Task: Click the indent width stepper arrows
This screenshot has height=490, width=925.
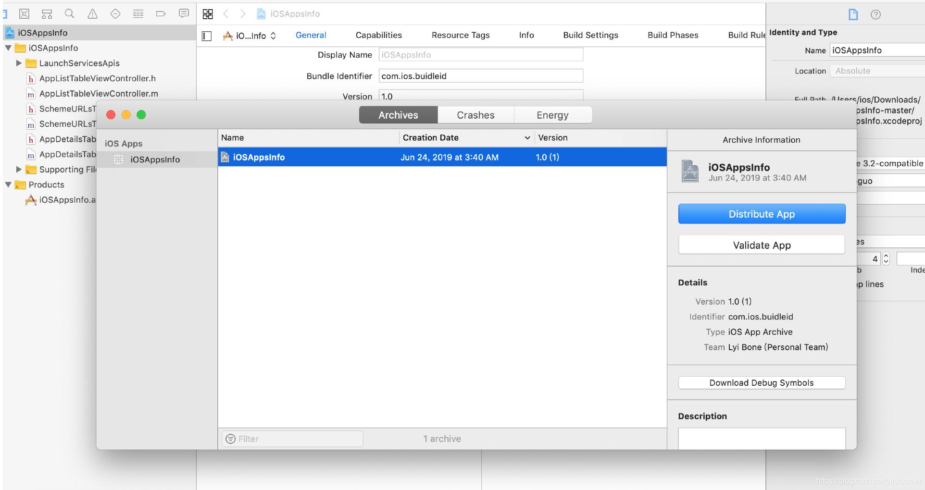Action: tap(886, 259)
